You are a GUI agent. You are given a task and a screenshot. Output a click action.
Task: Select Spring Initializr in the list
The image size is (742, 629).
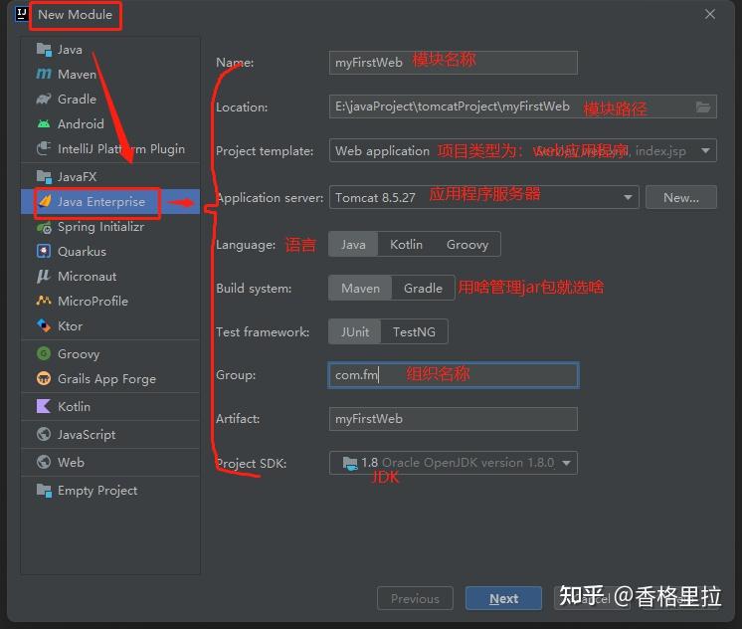[110, 227]
